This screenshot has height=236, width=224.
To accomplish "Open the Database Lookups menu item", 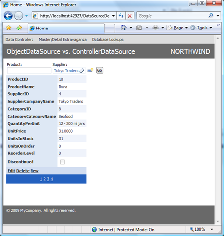I will (107, 40).
